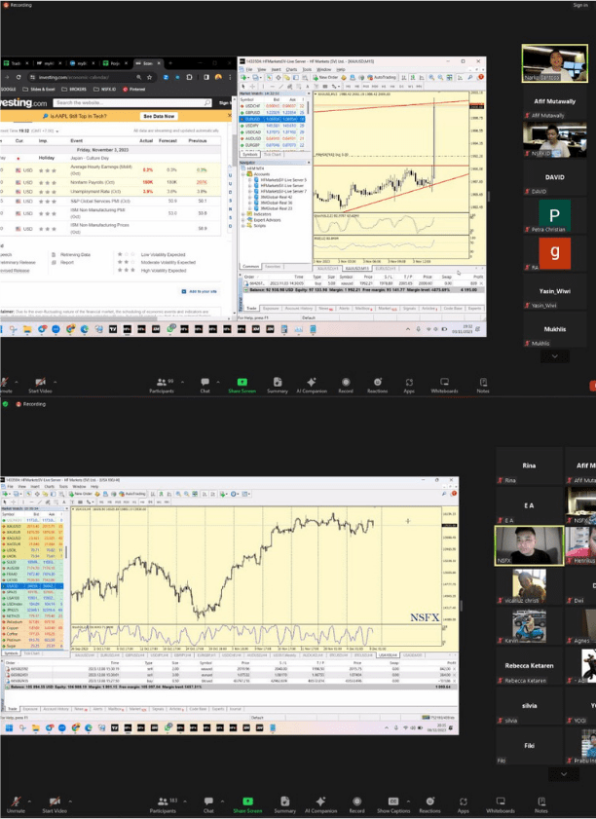Toggle Start Video in upper Zoom toolbar
The image size is (596, 819).
click(x=41, y=382)
